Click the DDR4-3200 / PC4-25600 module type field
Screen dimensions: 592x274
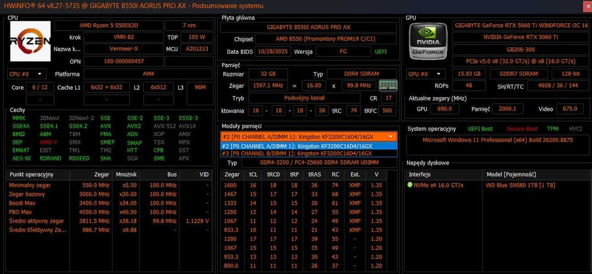click(319, 162)
